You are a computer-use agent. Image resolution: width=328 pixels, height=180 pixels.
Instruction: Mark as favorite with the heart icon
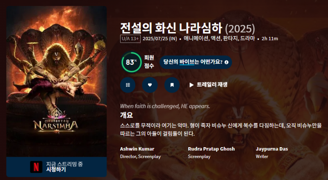(150, 85)
